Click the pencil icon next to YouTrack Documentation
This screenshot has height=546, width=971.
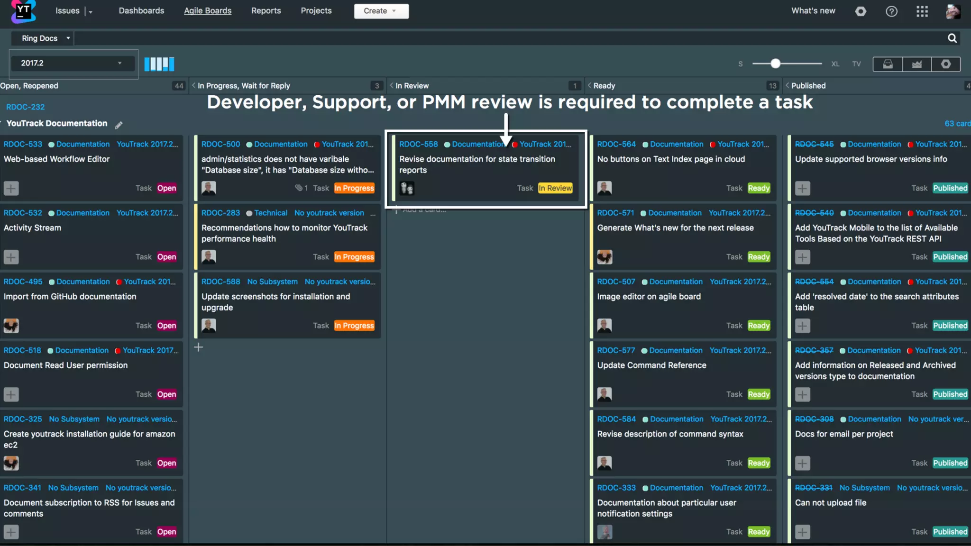pos(119,125)
